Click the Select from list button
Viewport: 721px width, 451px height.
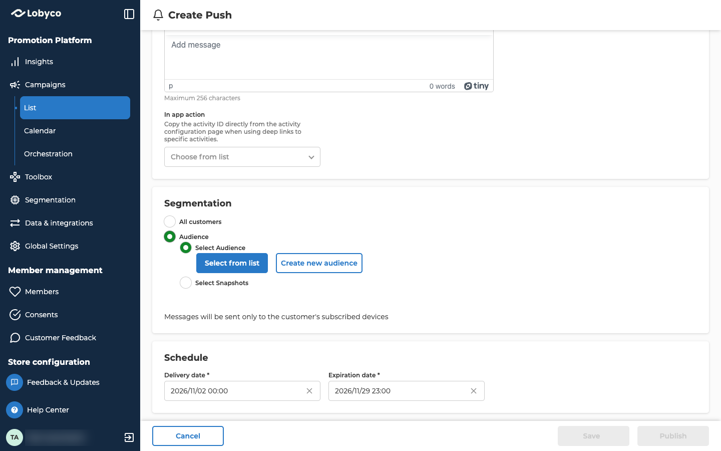pos(232,263)
